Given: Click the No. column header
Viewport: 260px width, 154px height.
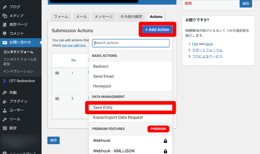Looking at the screenshot, I should [74, 60].
